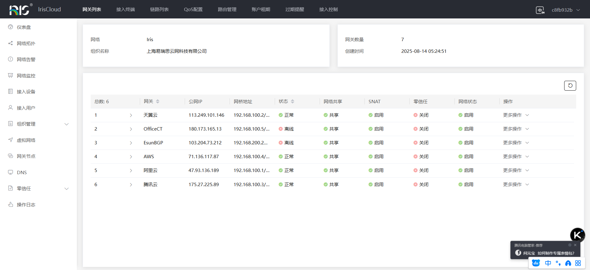Open the 仪表盘 dashboard sidebar icon

point(10,27)
